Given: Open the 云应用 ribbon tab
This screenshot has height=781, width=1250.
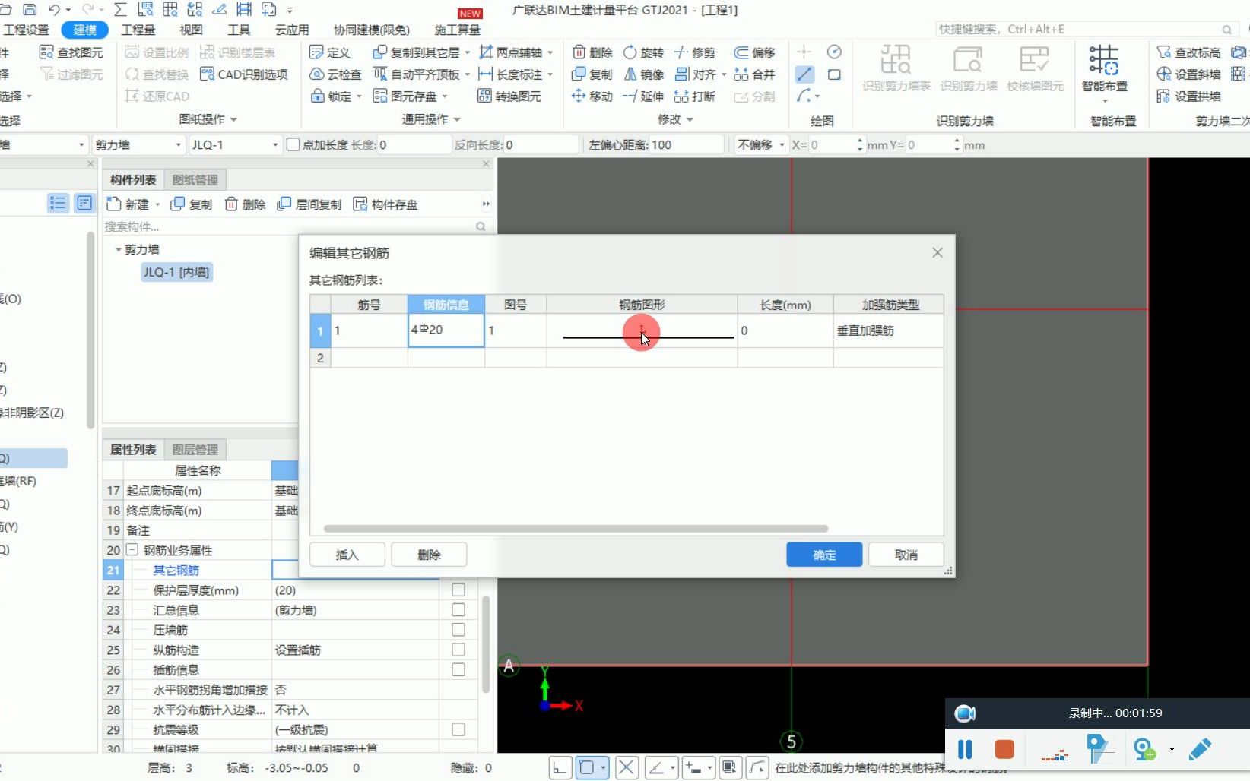Looking at the screenshot, I should coord(292,30).
